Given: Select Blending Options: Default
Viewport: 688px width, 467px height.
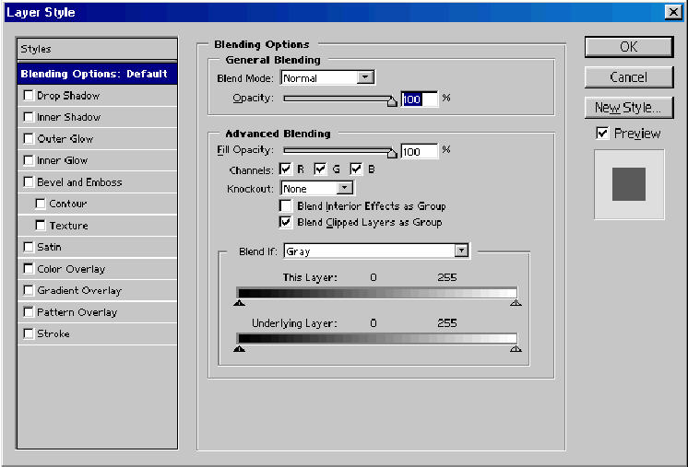Looking at the screenshot, I should click(x=97, y=74).
